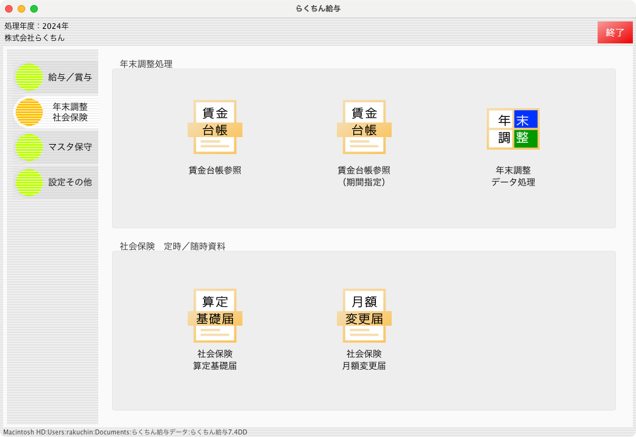Go to the マスタ保守 menu

pos(55,147)
